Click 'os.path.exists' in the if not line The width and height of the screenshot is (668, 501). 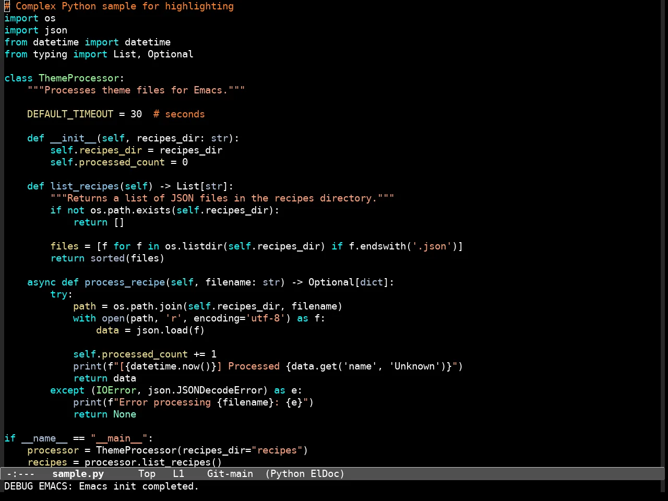tap(130, 210)
